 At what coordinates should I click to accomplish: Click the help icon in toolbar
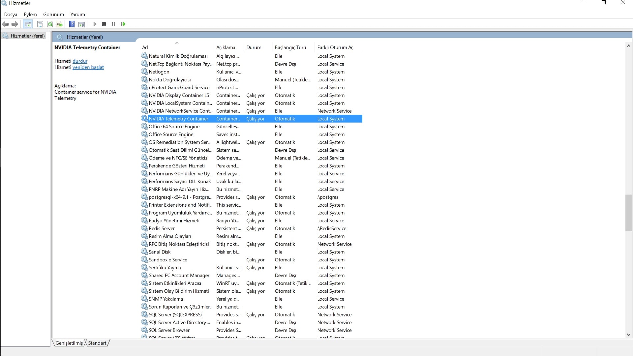(72, 24)
